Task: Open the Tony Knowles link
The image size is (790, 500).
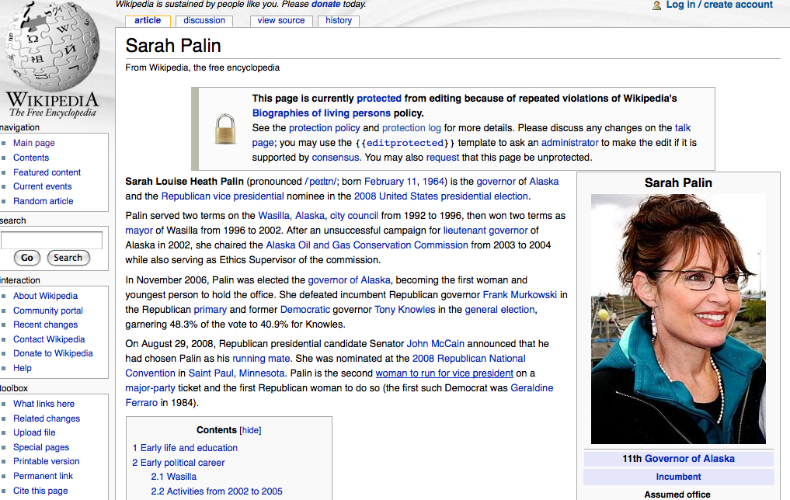Action: [405, 310]
